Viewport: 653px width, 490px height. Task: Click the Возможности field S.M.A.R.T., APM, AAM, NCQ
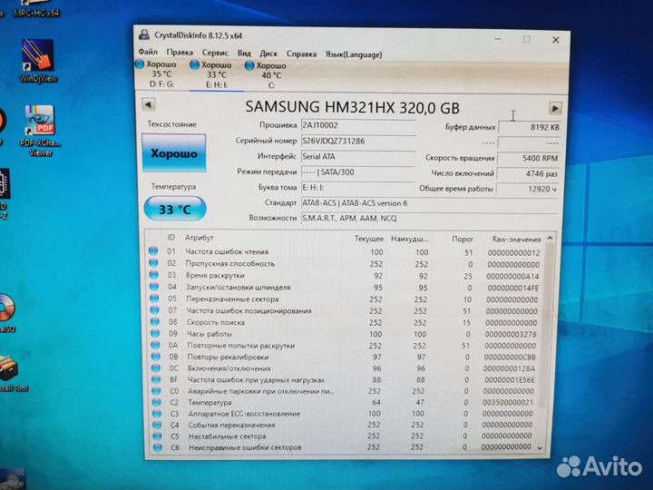(429, 219)
